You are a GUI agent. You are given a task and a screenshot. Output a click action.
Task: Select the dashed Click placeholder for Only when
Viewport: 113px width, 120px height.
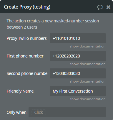tap(39, 112)
